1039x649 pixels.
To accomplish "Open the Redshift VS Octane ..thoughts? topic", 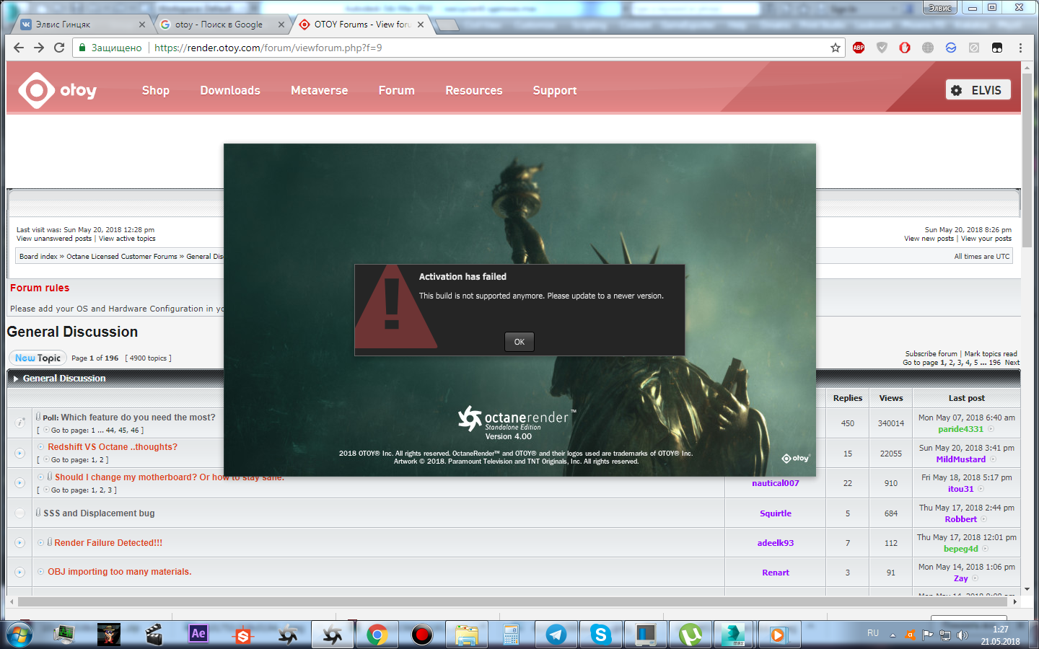I will [x=113, y=447].
